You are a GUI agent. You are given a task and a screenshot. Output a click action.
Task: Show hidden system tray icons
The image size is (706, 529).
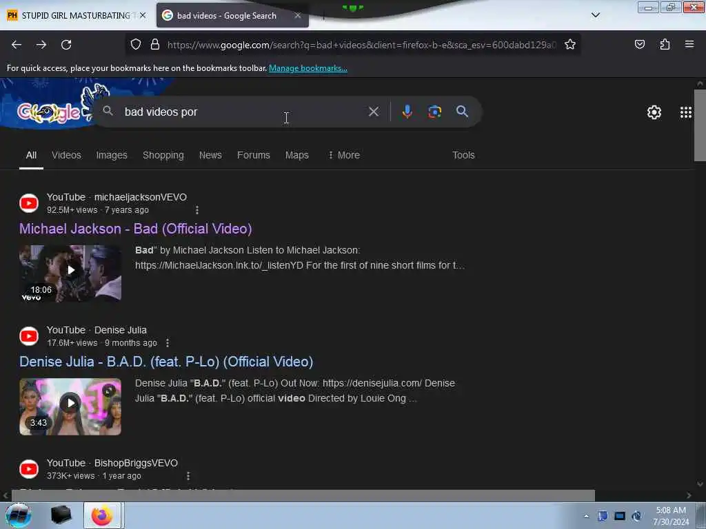[x=586, y=516]
